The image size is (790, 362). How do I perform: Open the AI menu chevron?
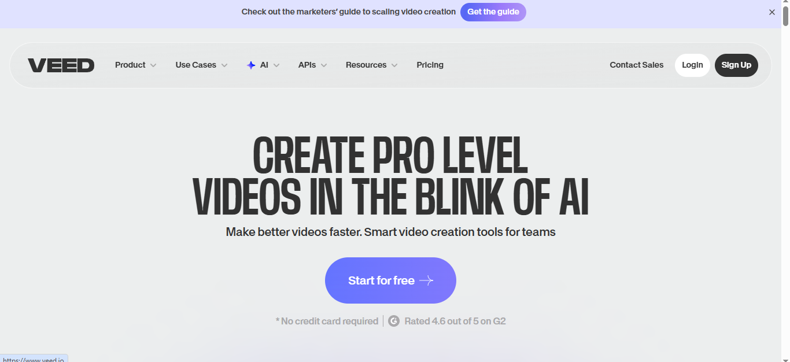[276, 65]
